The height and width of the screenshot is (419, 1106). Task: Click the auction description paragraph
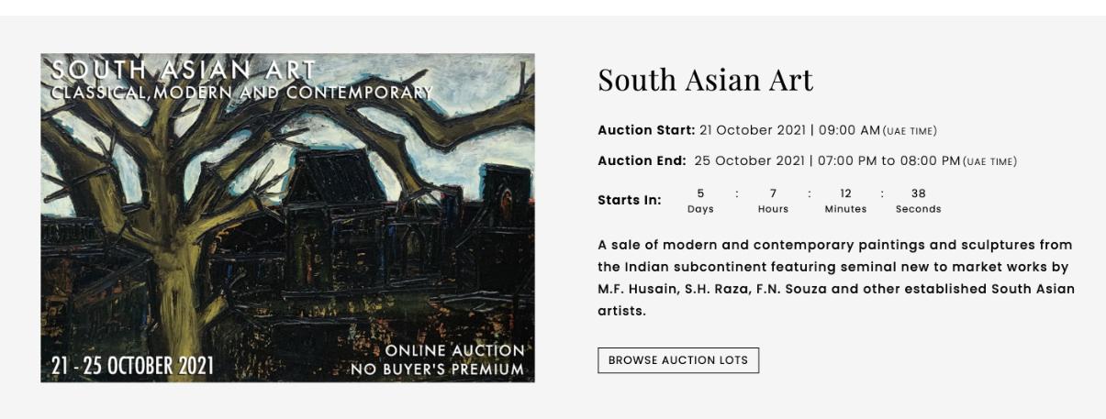pyautogui.click(x=835, y=278)
